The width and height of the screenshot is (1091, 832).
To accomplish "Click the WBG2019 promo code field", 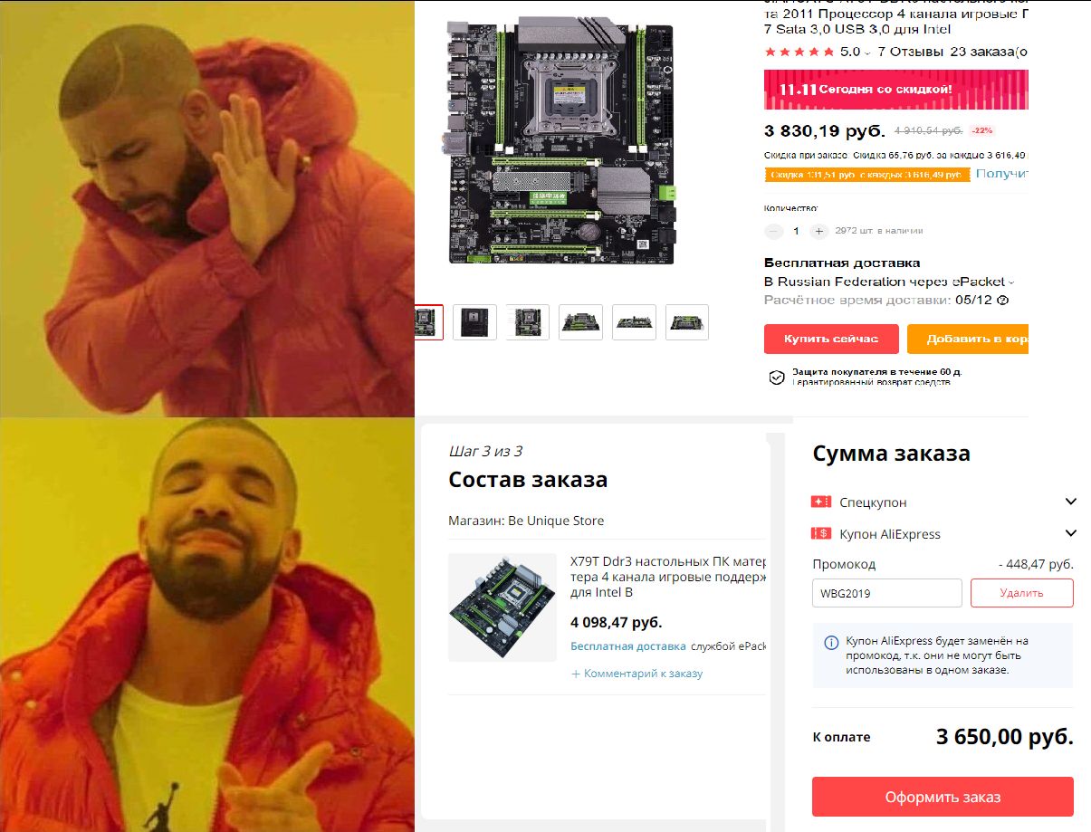I will [x=887, y=593].
